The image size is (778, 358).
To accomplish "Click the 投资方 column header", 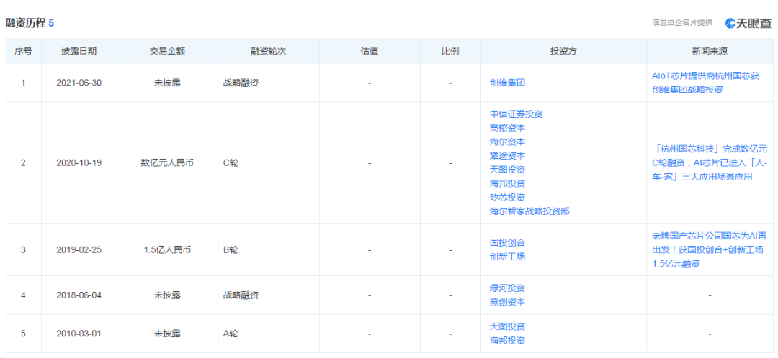I will (563, 51).
